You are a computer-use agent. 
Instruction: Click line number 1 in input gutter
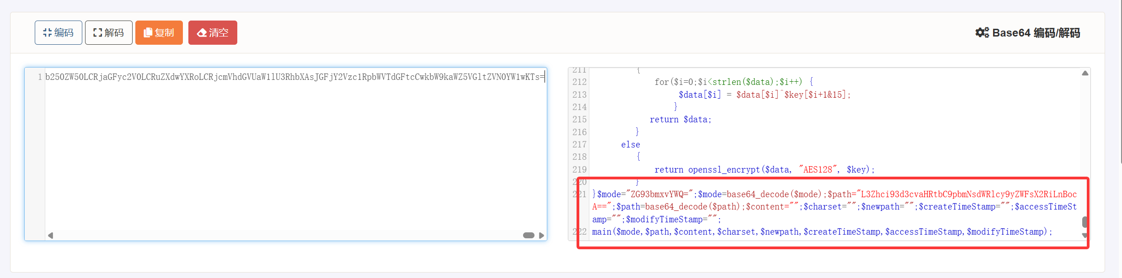pyautogui.click(x=40, y=77)
